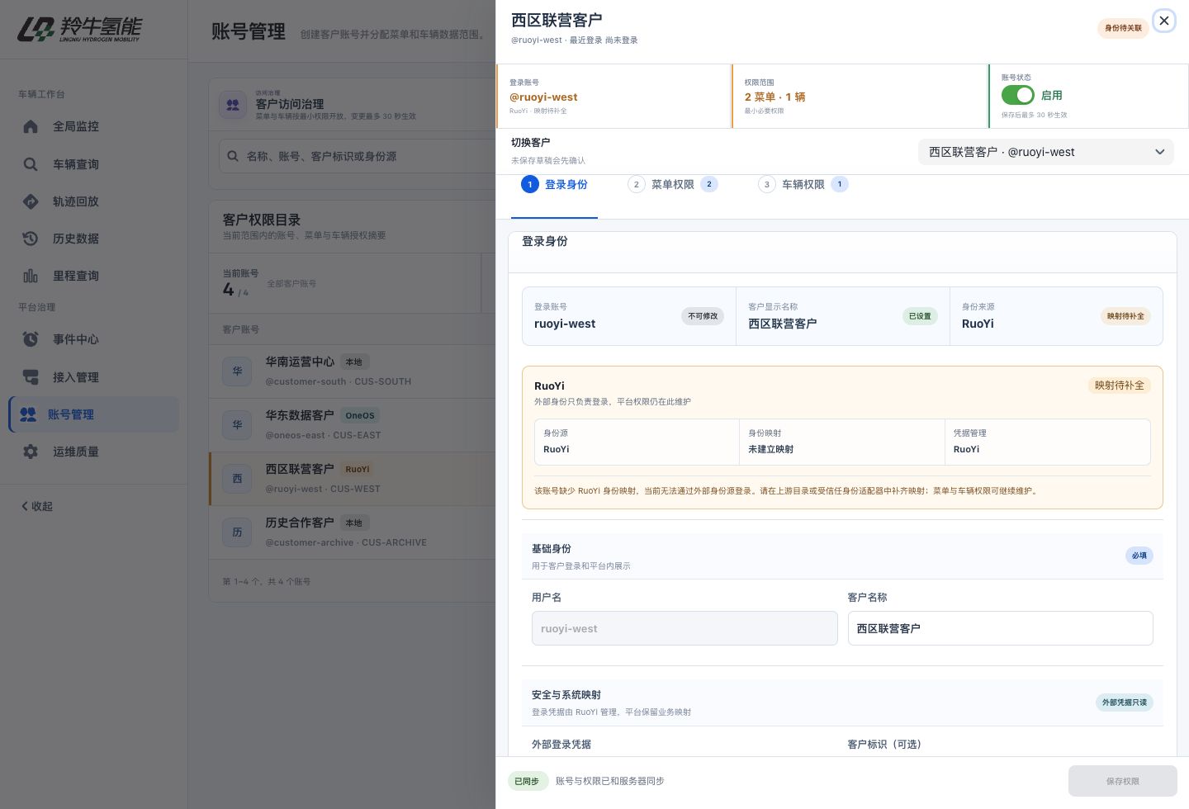Click the 华 avatar of 华东数据客户
Viewport: 1189px width, 809px height.
[237, 425]
